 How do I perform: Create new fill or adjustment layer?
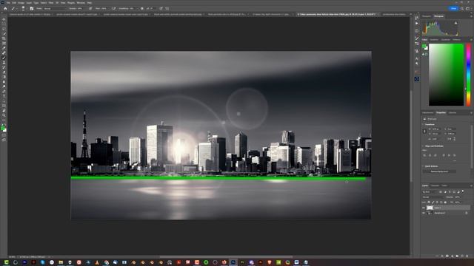[x=453, y=256]
